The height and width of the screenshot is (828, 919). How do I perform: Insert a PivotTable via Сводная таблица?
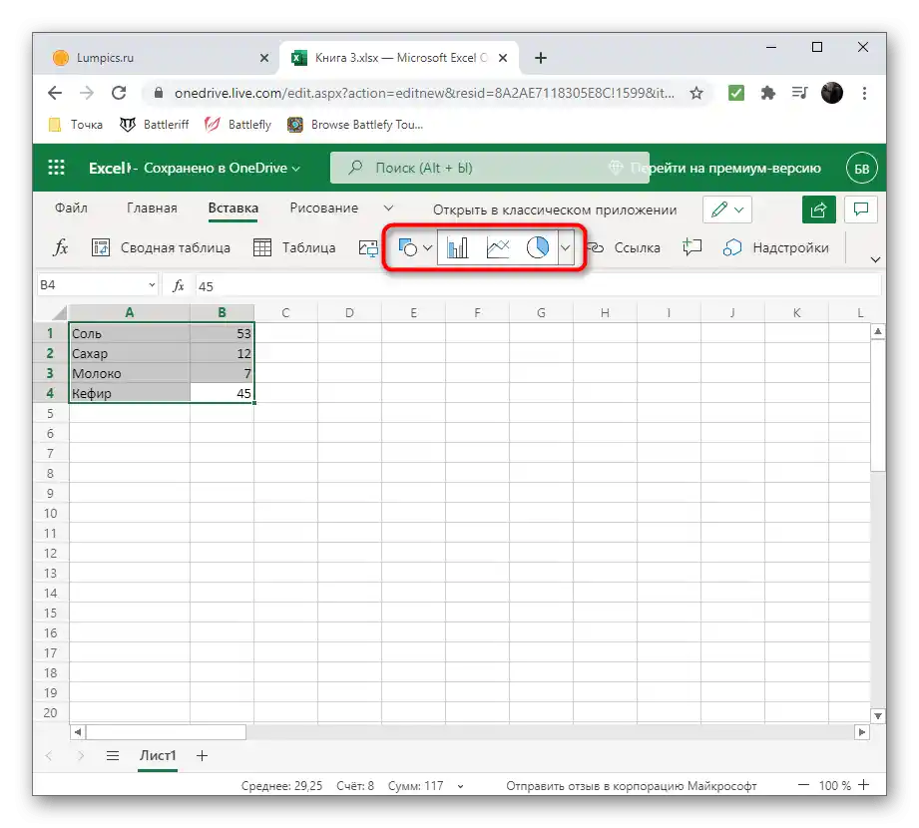click(x=162, y=247)
